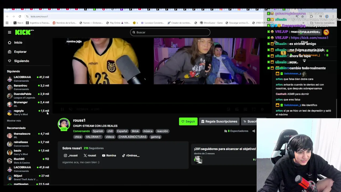Reload the page

[x=20, y=17]
